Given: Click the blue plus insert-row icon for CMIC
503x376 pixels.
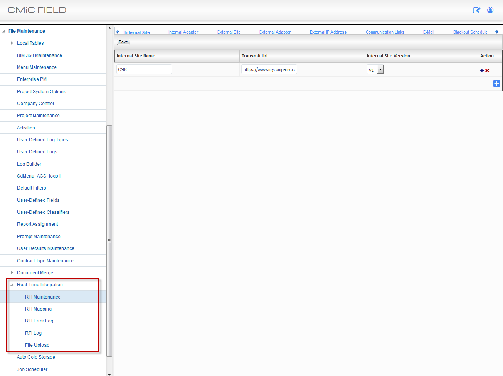Looking at the screenshot, I should 482,70.
